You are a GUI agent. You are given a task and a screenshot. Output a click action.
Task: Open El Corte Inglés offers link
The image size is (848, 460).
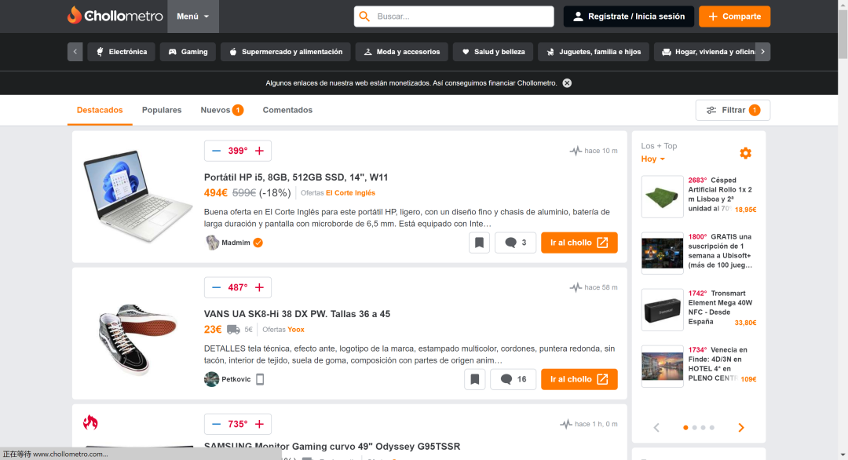coord(350,193)
